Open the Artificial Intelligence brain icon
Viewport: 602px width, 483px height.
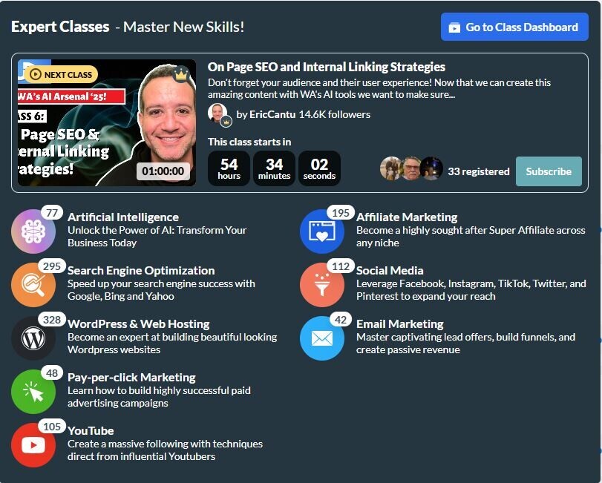pyautogui.click(x=33, y=231)
